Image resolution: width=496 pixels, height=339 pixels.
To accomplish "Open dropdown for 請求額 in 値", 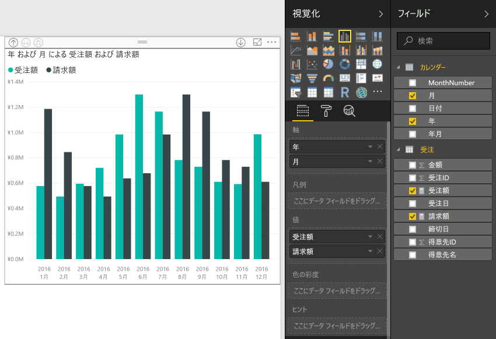I will [x=370, y=251].
